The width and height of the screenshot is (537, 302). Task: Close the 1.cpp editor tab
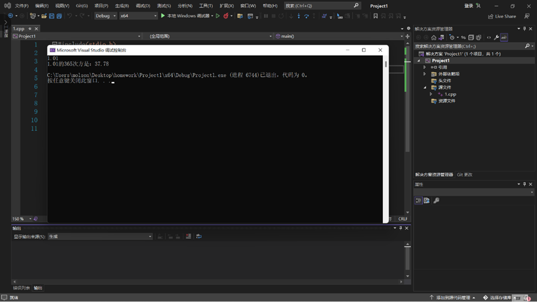36,29
